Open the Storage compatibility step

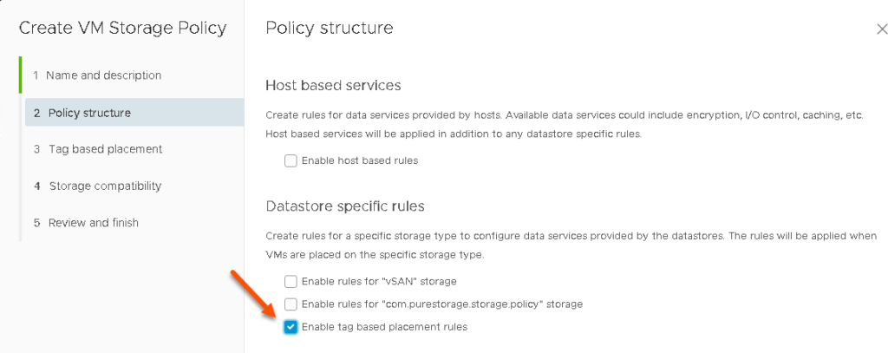coord(97,186)
